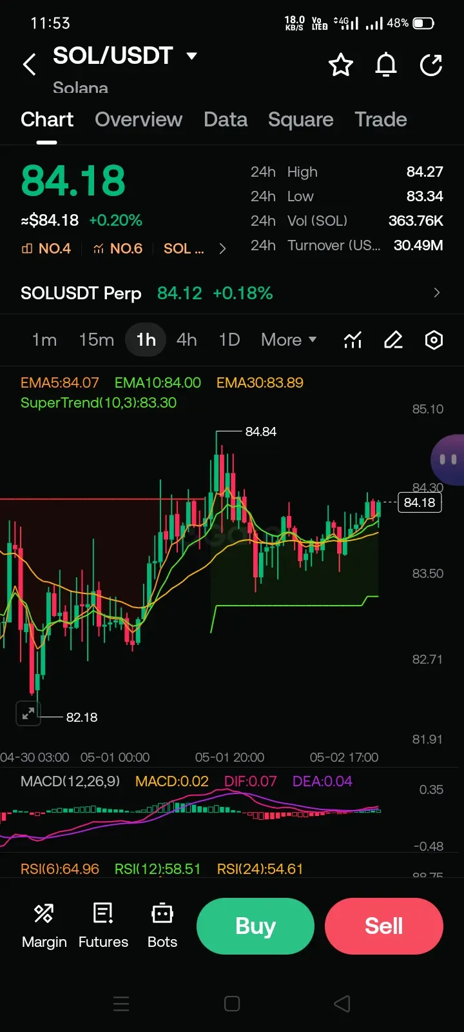The height and width of the screenshot is (1032, 464).
Task: Tap Android recent apps button
Action: tap(121, 1004)
